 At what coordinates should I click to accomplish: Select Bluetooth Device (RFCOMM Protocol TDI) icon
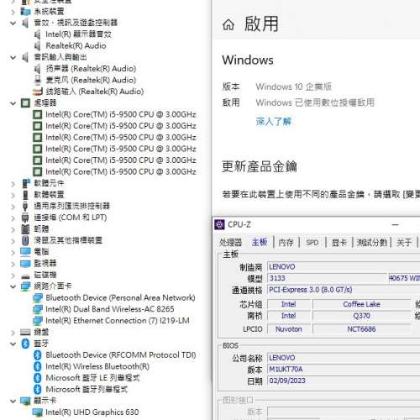coord(37,355)
